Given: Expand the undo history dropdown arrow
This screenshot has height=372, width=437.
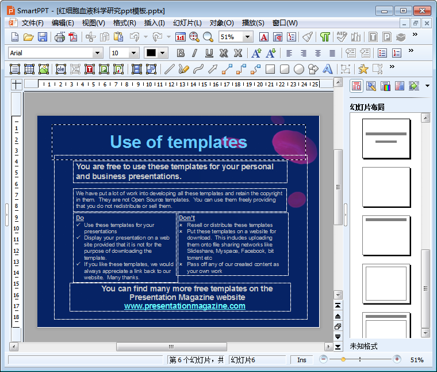Looking at the screenshot, I should [x=145, y=37].
